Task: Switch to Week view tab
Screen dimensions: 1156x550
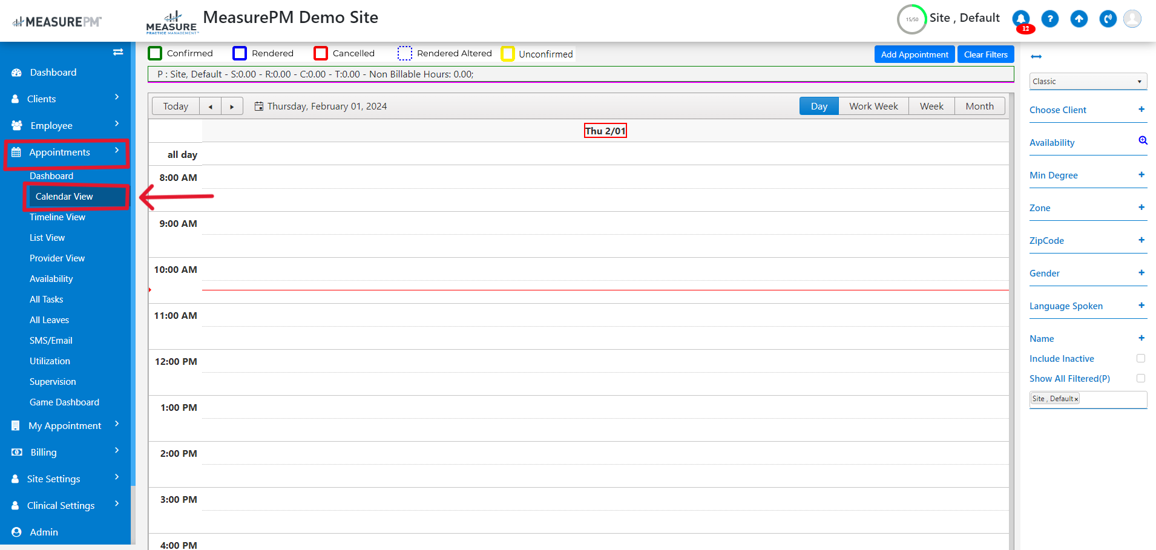Action: click(x=931, y=106)
